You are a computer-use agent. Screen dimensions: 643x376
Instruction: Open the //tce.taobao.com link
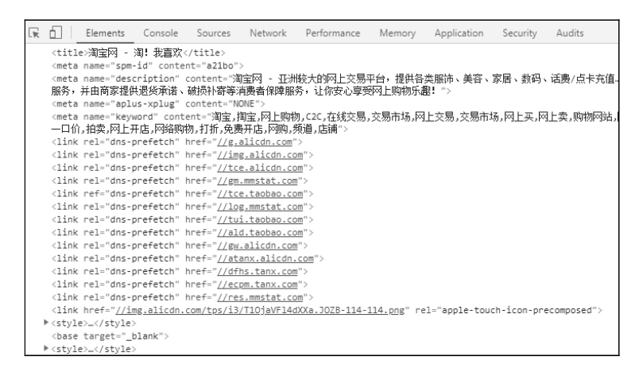pyautogui.click(x=260, y=193)
